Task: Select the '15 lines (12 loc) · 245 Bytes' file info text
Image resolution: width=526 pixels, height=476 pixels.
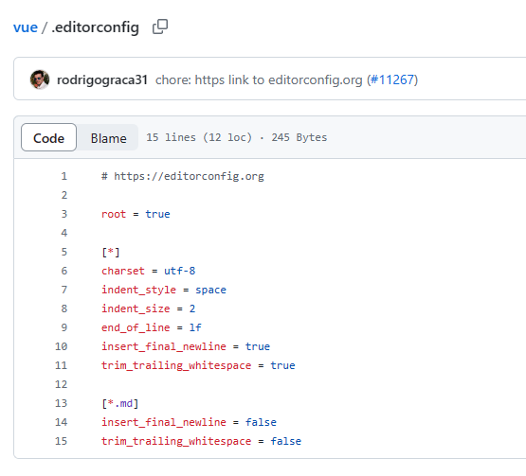Action: tap(237, 137)
